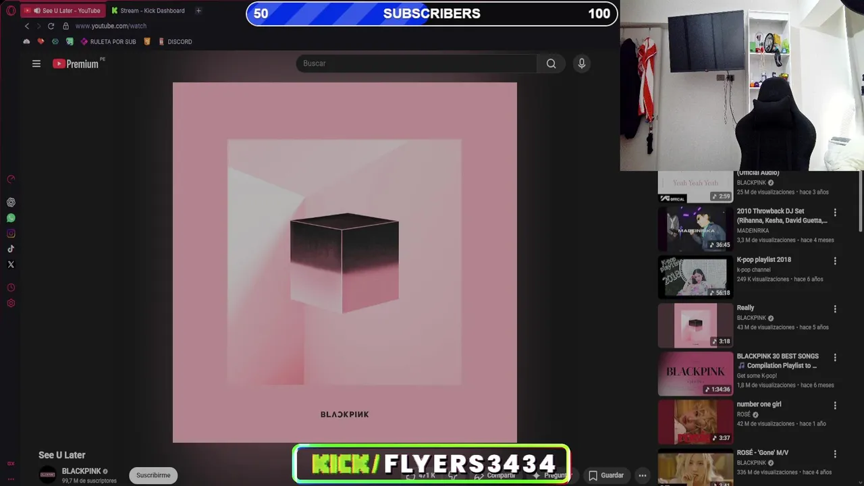Open the Yeah Yeah Yeah Official Audio thumbnail

click(695, 187)
